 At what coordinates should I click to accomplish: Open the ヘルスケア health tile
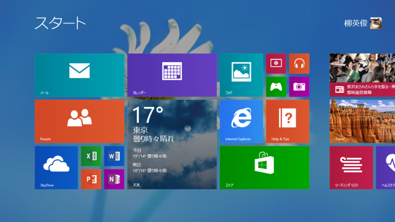coord(386,168)
